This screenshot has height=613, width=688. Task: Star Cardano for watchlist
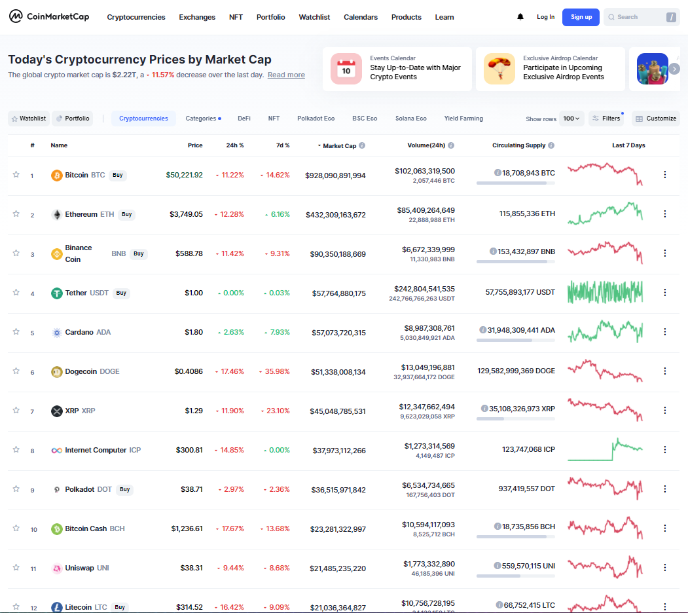16,331
